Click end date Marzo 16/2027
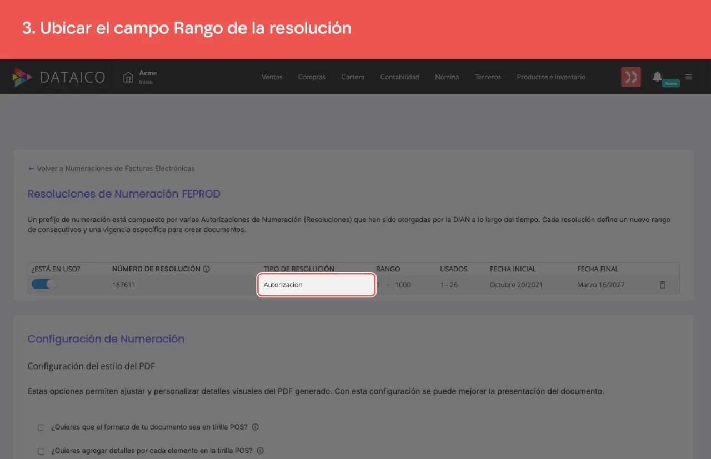 [x=601, y=285]
